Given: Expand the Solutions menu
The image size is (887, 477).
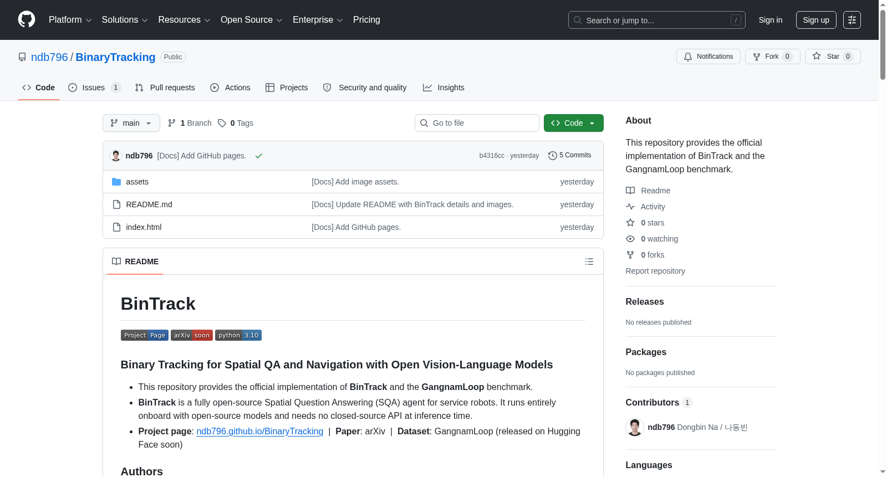Looking at the screenshot, I should 125,20.
